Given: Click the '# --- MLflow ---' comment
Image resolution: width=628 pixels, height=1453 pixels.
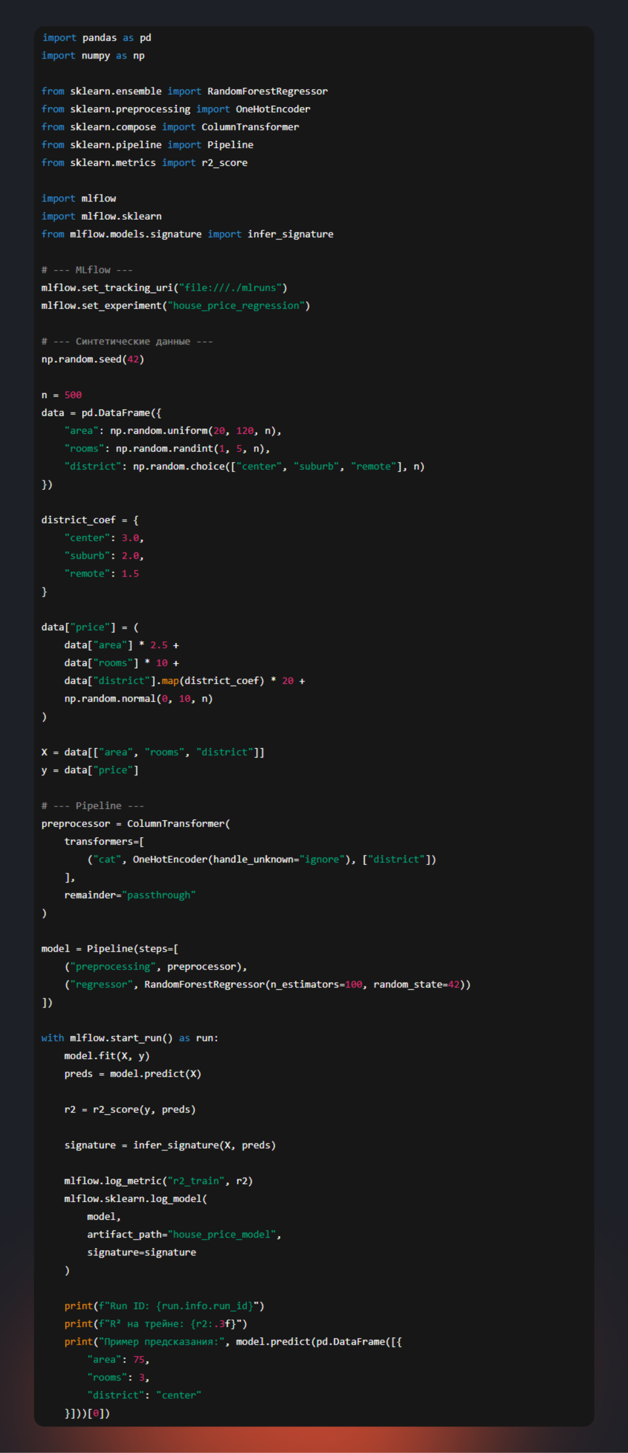Looking at the screenshot, I should coord(87,270).
